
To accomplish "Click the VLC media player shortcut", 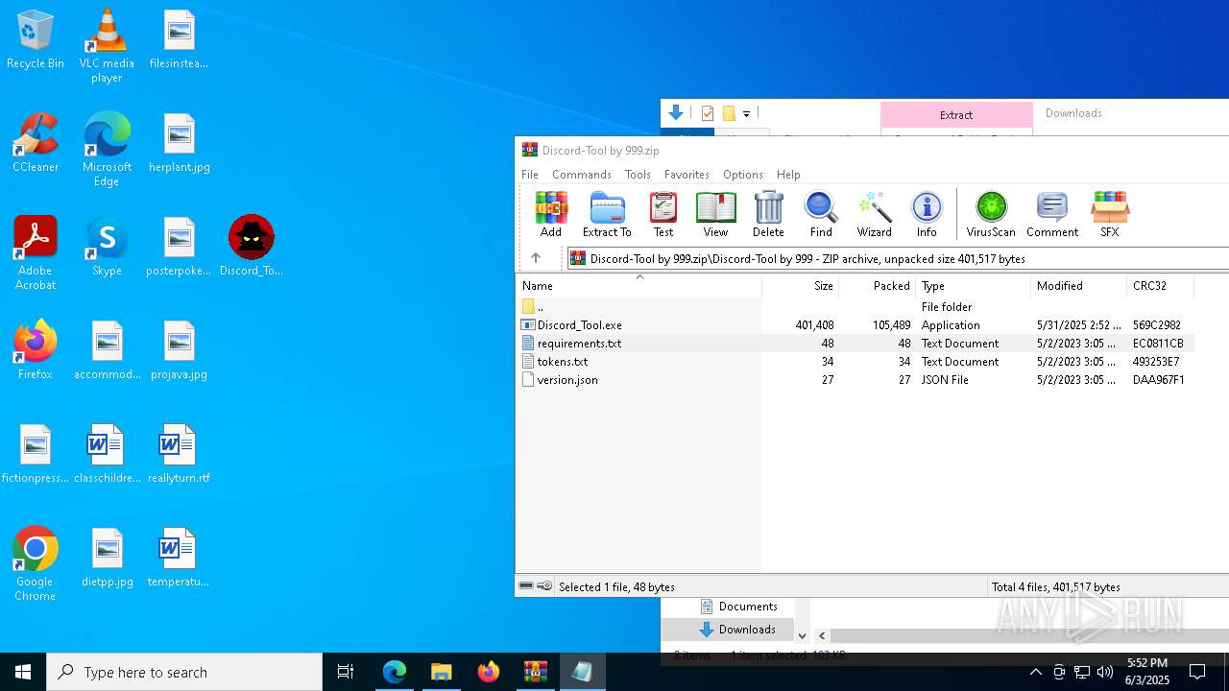I will [107, 45].
